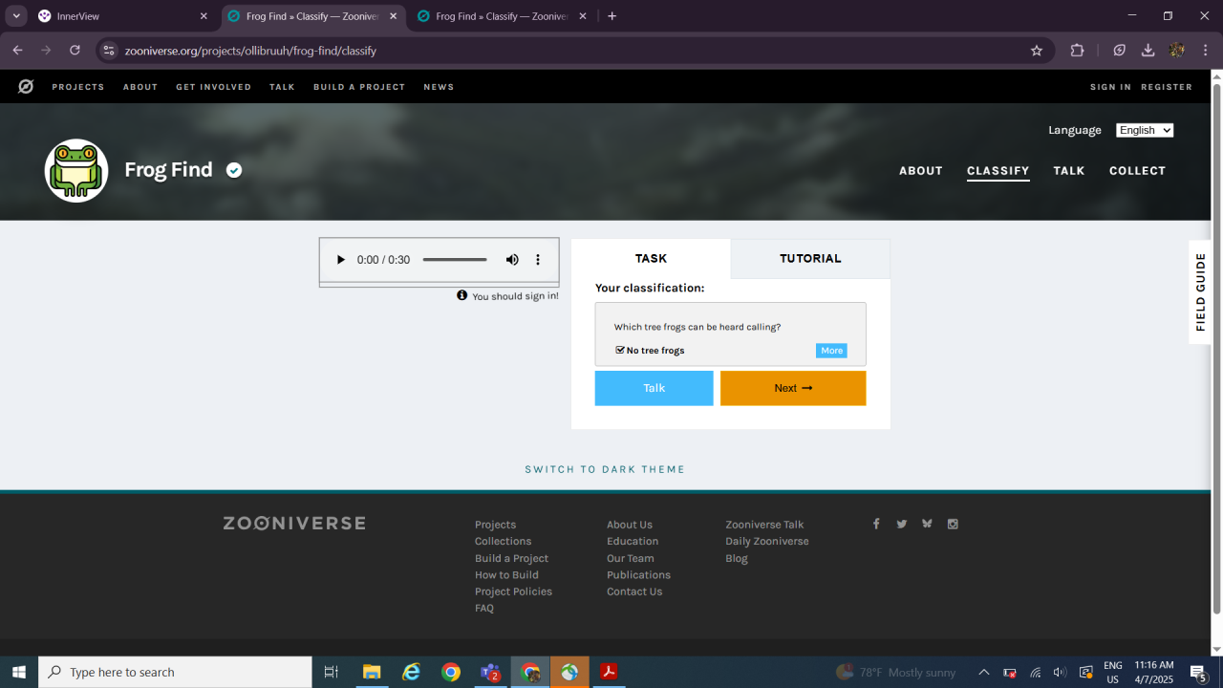Open Daily Zooniverse footer link
1223x688 pixels.
pos(767,542)
